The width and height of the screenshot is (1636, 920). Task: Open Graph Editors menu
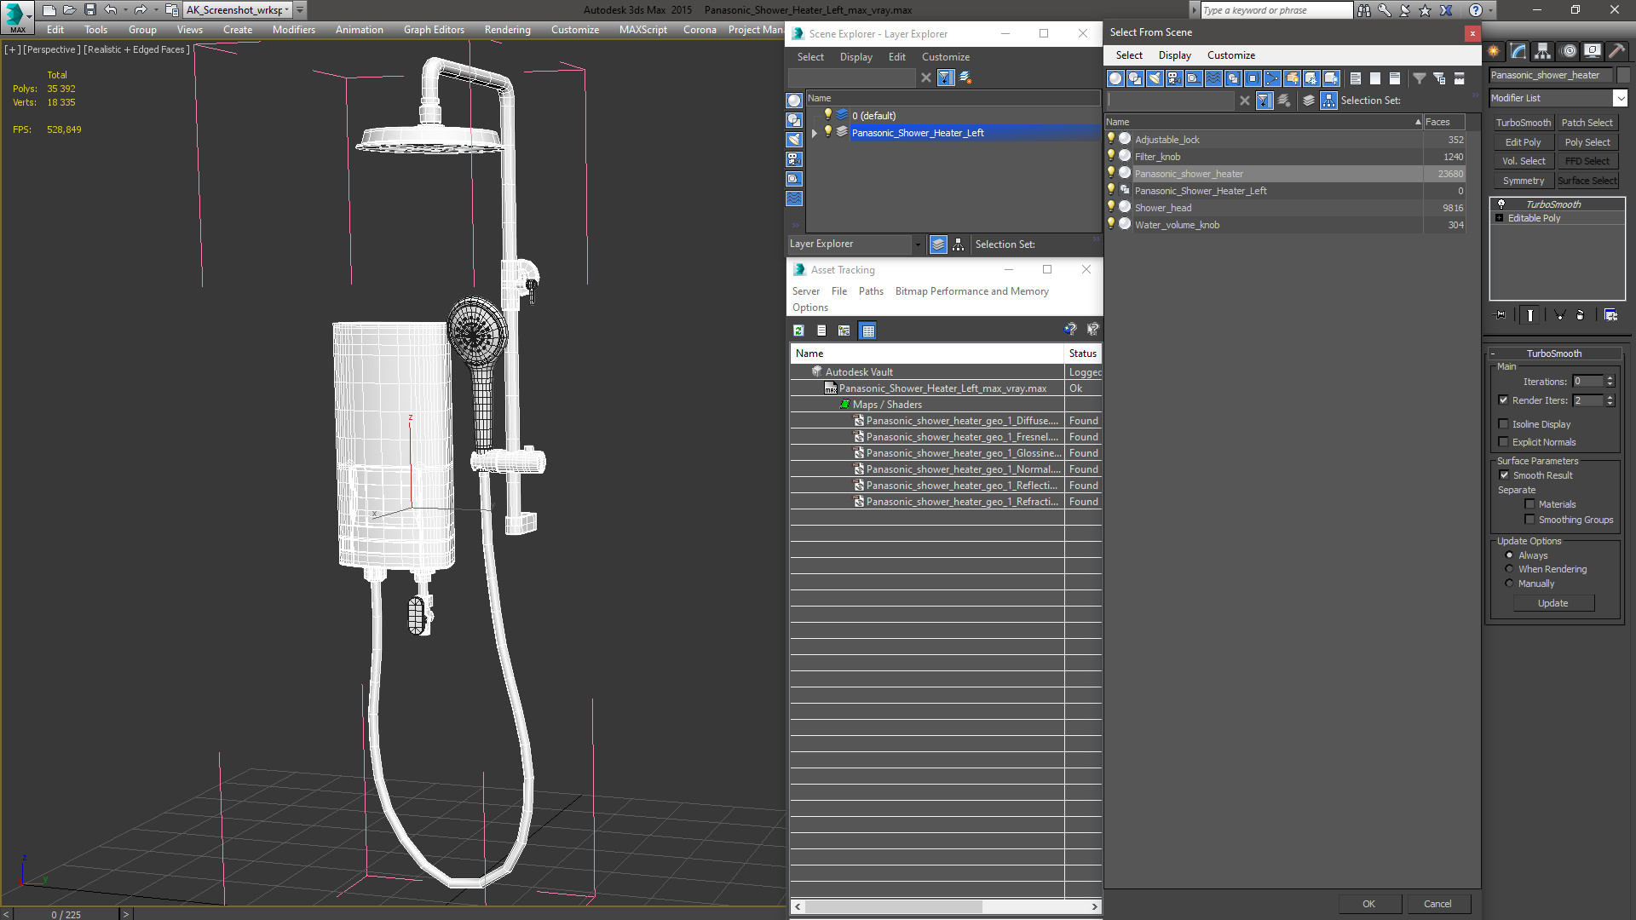[434, 30]
